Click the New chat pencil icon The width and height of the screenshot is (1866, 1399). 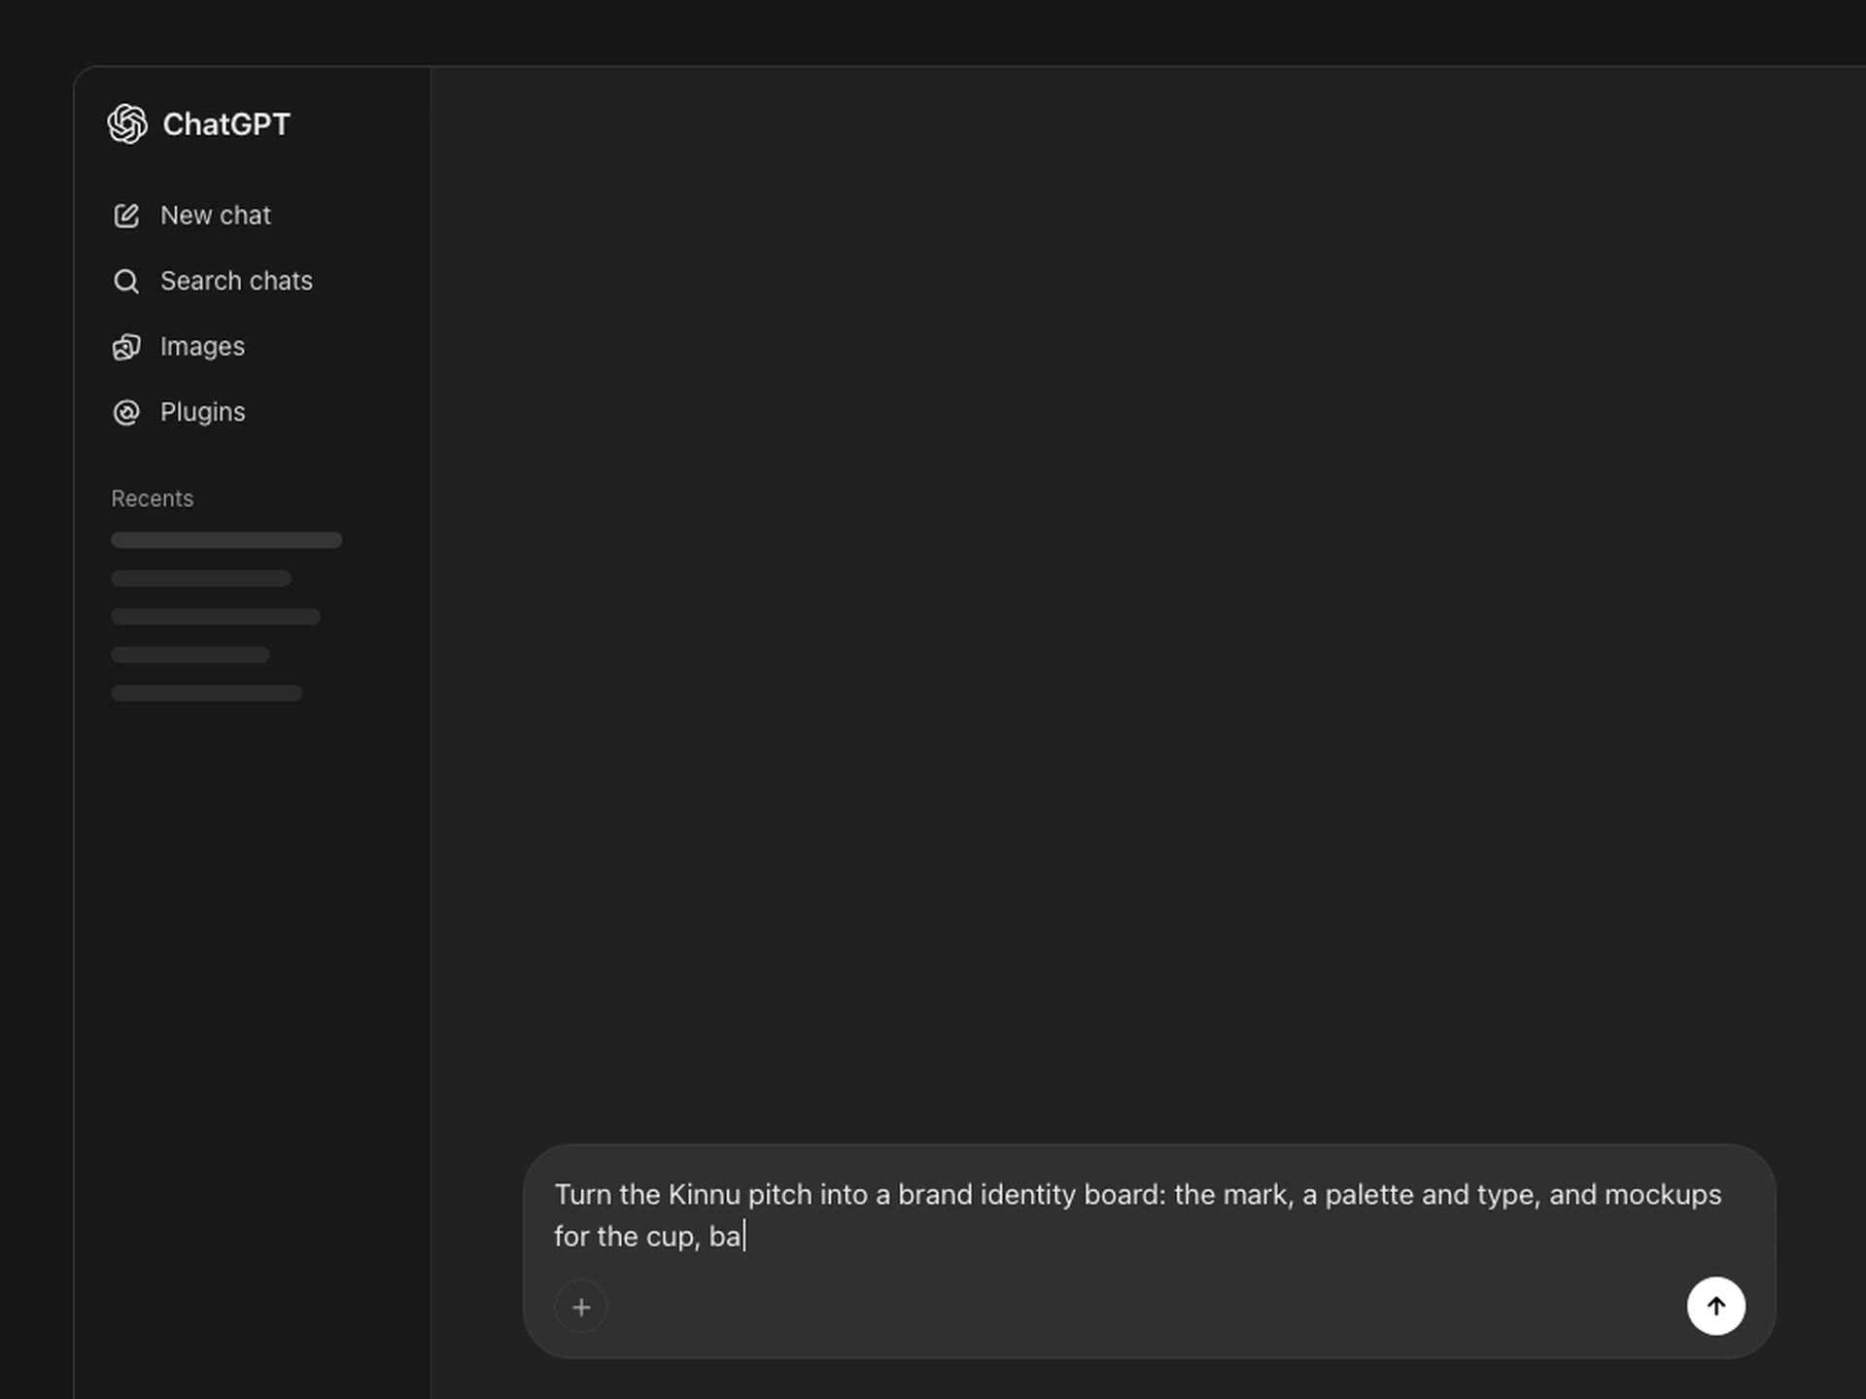coord(126,216)
